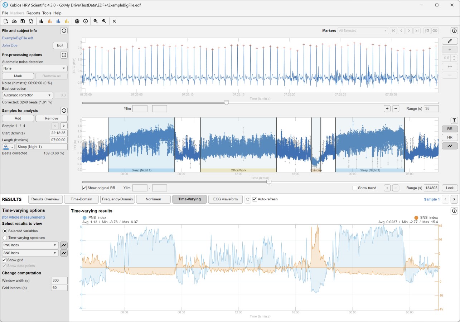Click the orange bar chart toolbar icon
The image size is (460, 322).
[50, 21]
